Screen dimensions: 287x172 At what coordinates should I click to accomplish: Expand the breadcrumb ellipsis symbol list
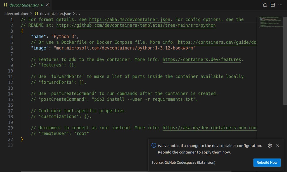click(x=78, y=14)
